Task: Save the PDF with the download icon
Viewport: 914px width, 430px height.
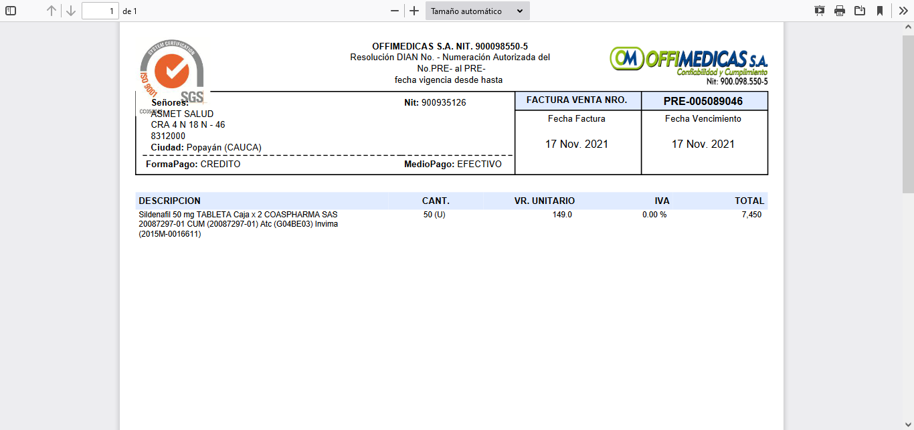Action: click(860, 11)
